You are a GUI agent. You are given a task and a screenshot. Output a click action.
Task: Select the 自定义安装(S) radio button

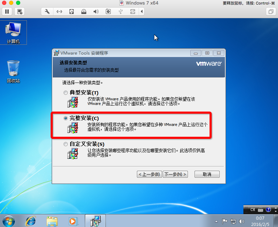click(x=66, y=144)
